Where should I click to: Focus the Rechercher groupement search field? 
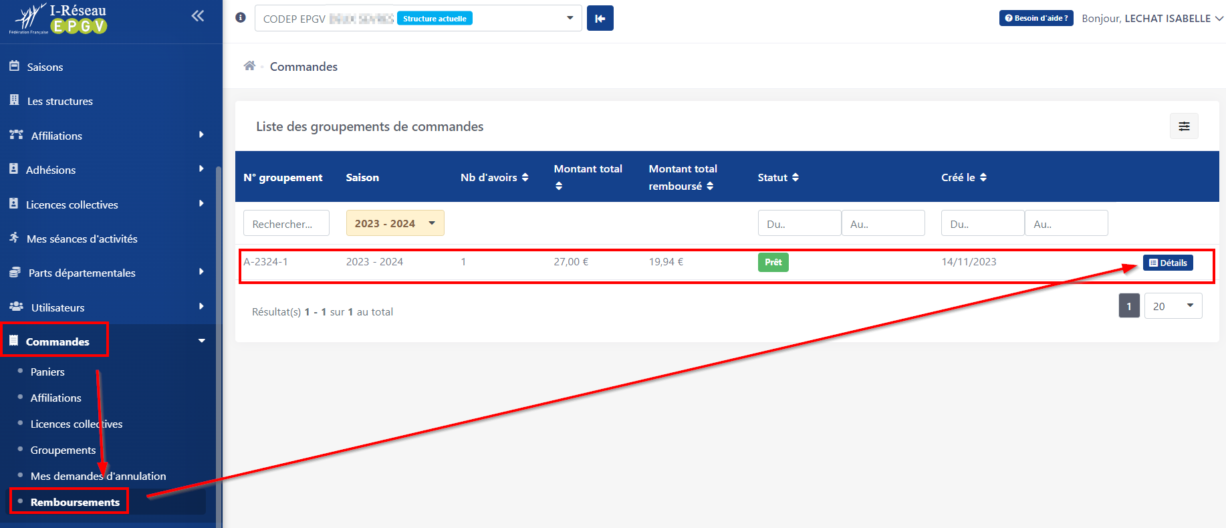point(286,223)
